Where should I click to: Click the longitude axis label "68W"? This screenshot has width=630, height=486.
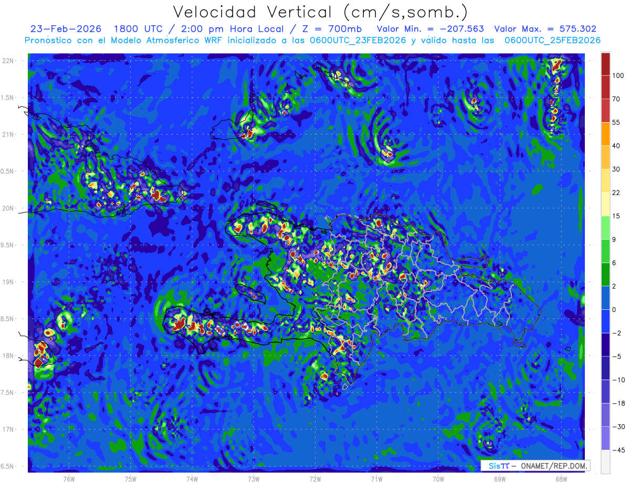[x=561, y=479]
